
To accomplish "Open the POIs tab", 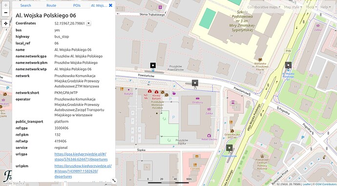I will [x=77, y=5].
